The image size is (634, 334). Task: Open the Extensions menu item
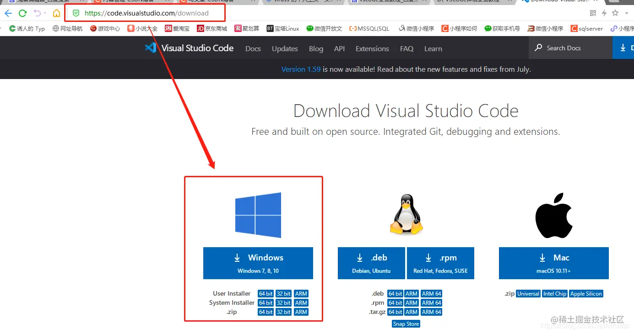click(372, 48)
